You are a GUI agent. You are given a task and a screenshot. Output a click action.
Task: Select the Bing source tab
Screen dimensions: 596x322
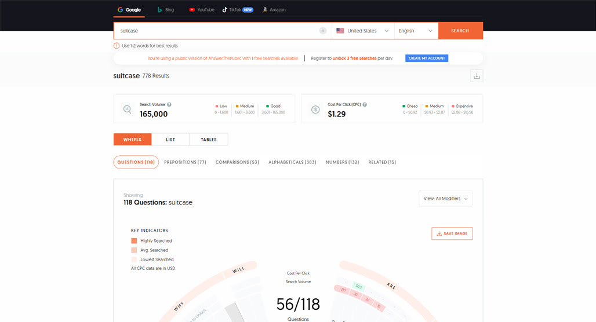click(x=166, y=9)
